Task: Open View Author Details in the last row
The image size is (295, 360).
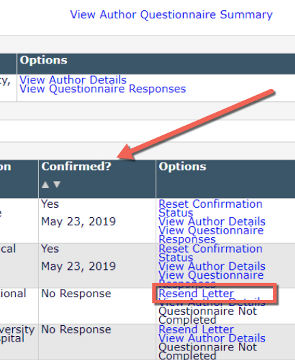Action: point(212,338)
